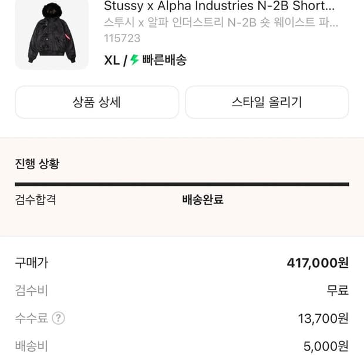Tap the green lightning fast-delivery icon
The width and height of the screenshot is (364, 364).
click(134, 60)
